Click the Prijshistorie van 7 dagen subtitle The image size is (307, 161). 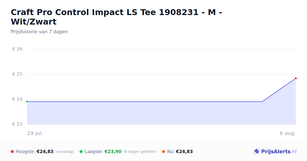39,32
